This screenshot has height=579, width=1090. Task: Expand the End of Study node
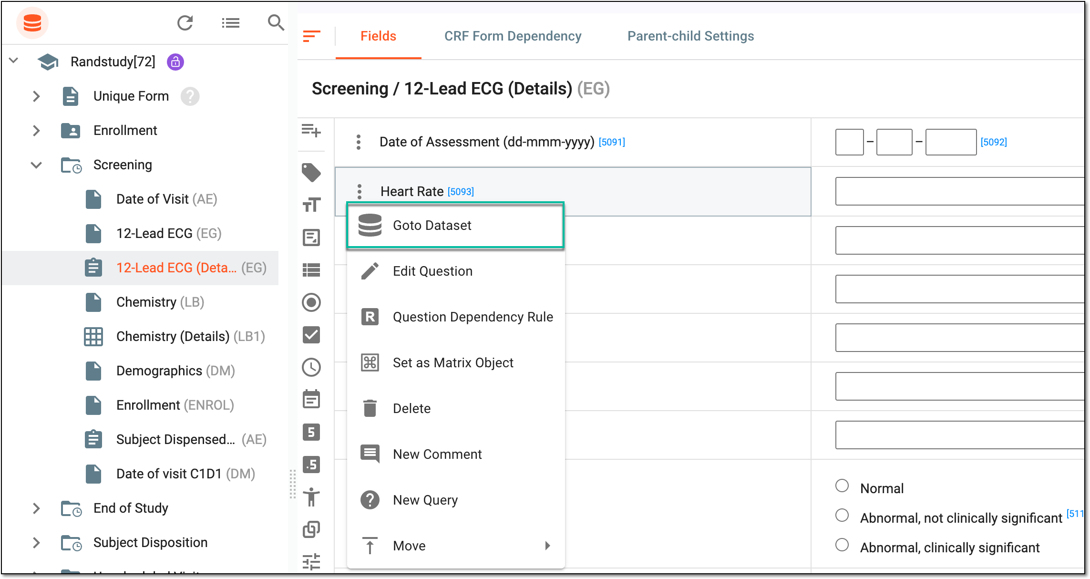pyautogui.click(x=36, y=508)
